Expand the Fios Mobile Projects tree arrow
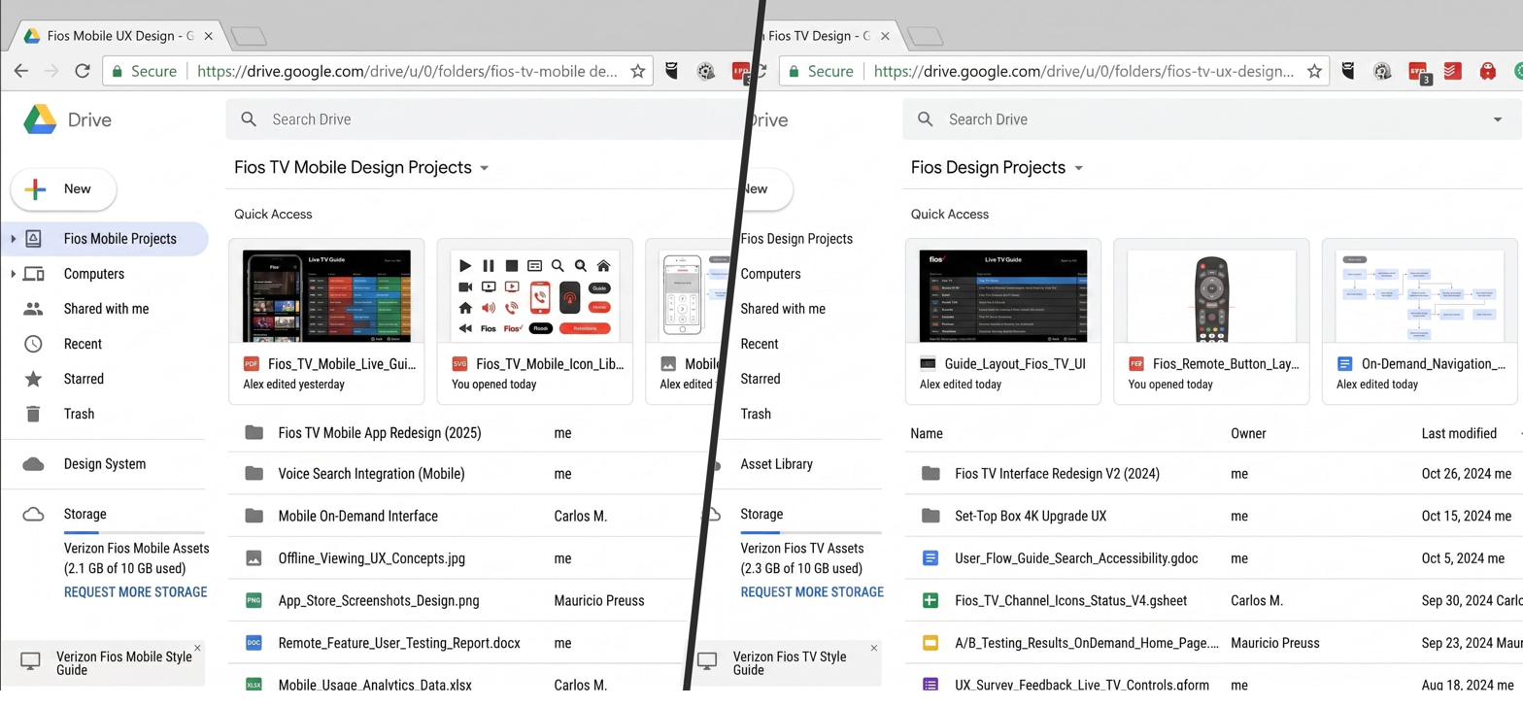1523x707 pixels. [13, 239]
